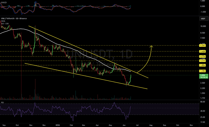This screenshot has width=209, height=127.
Task: Click the Aug label on time axis
Action: [151, 125]
